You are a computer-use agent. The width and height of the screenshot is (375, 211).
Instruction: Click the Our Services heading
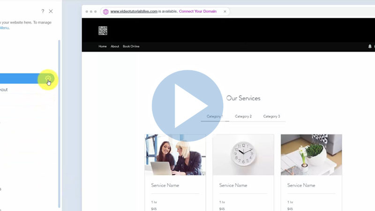click(243, 98)
